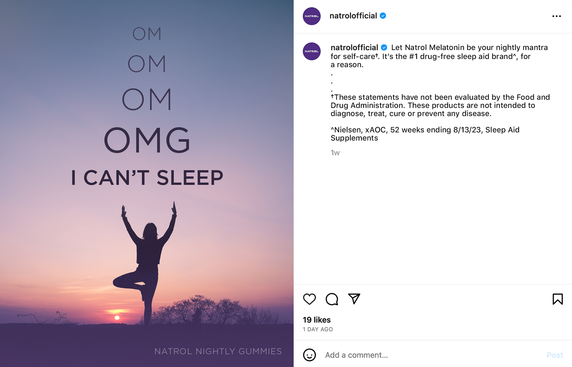Click the "1w" caption timestamp
The image size is (572, 367).
335,153
